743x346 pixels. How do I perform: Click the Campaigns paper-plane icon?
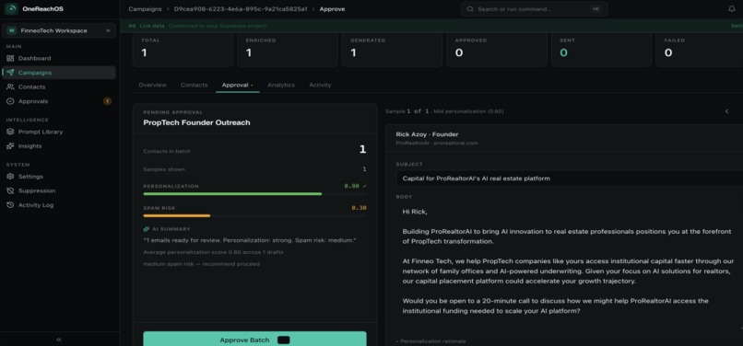click(x=10, y=73)
